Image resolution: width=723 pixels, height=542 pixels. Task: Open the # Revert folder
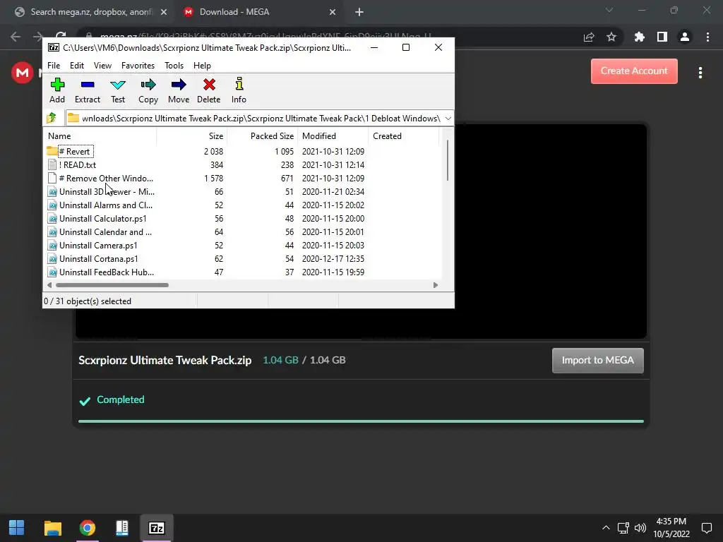click(74, 151)
